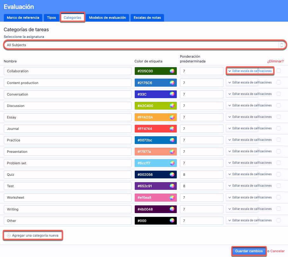Screen dimensions: 288x257
Task: Click the Cancelar link
Action: [x=277, y=251]
